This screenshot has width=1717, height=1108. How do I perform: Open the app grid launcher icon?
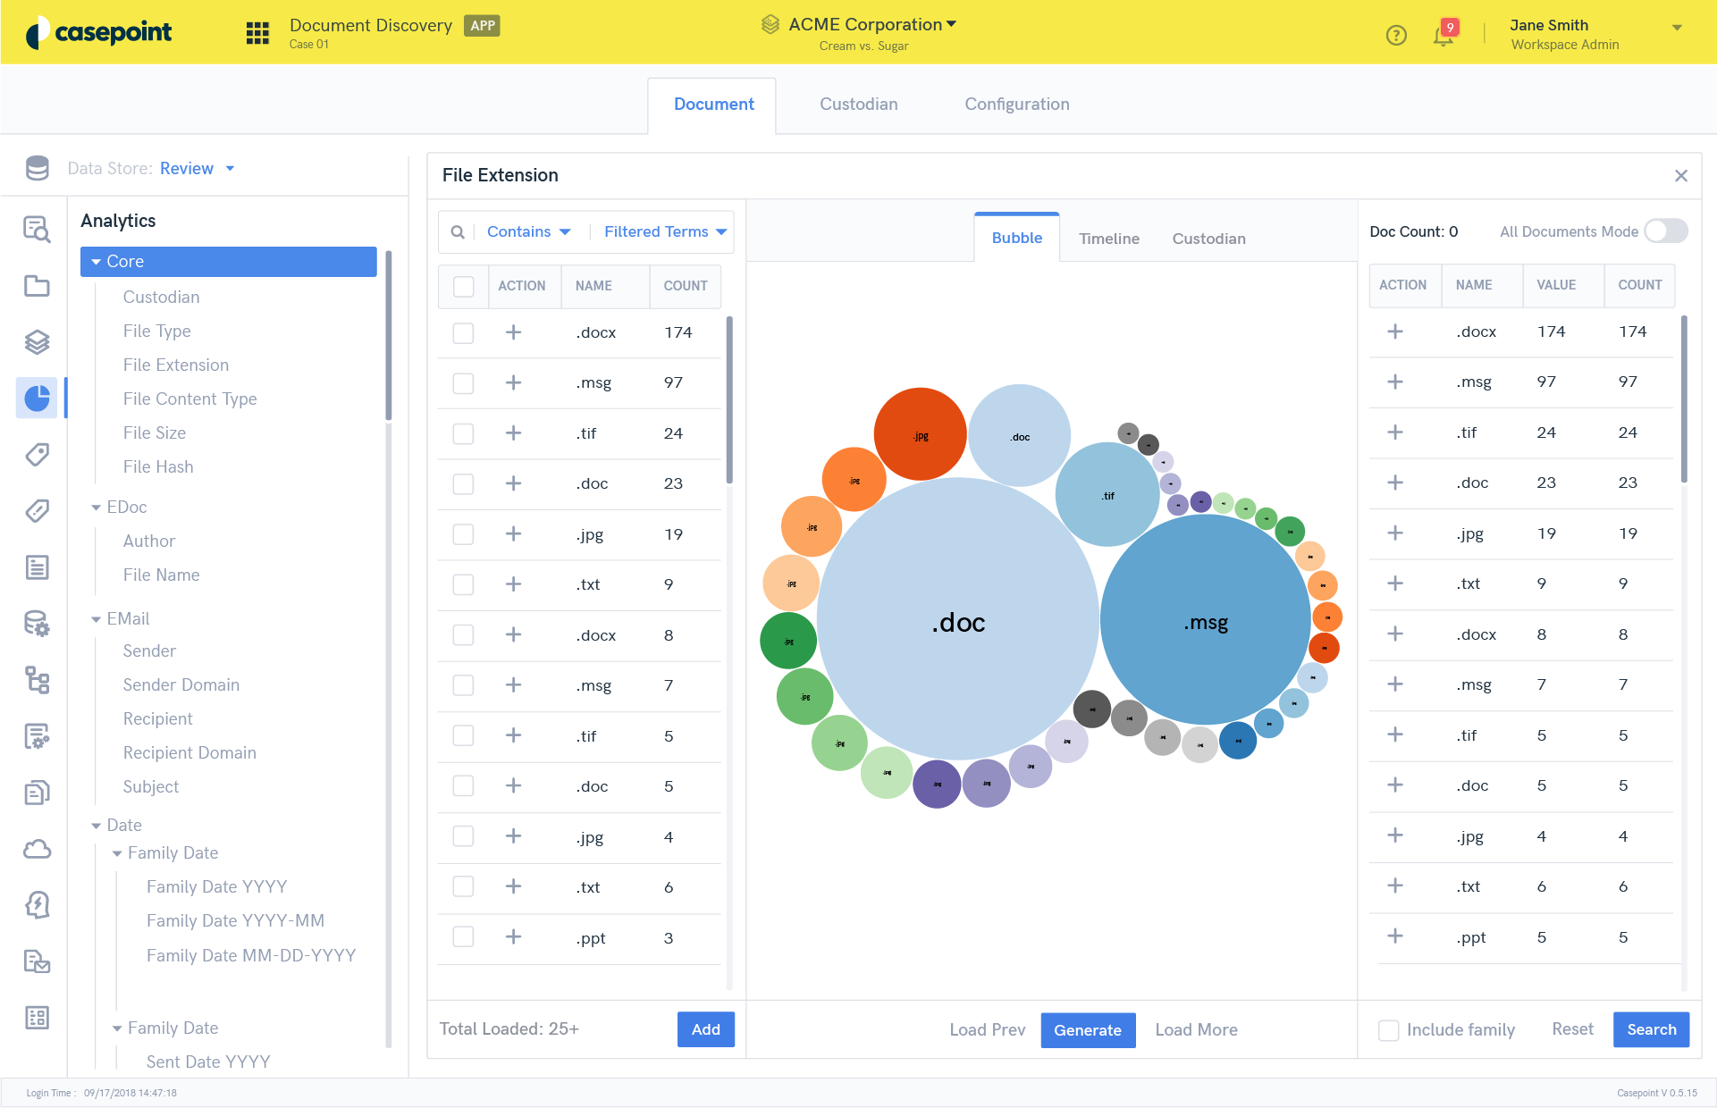pyautogui.click(x=257, y=33)
